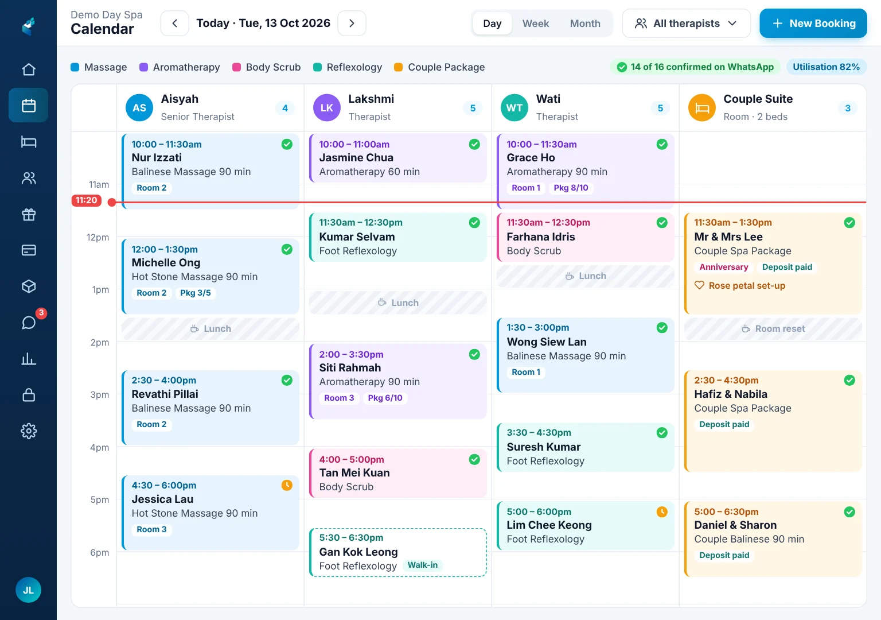The image size is (881, 620).
Task: Click the Demo Day Spa logo icon
Action: [x=29, y=25]
